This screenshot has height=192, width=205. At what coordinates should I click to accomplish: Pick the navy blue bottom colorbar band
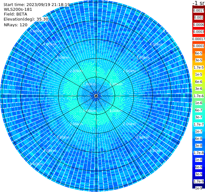(x=199, y=185)
